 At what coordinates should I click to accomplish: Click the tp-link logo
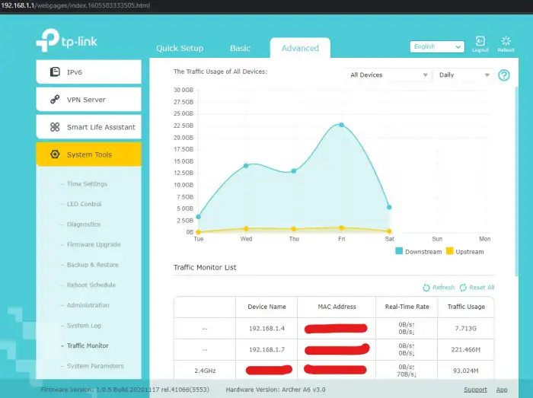coord(66,40)
